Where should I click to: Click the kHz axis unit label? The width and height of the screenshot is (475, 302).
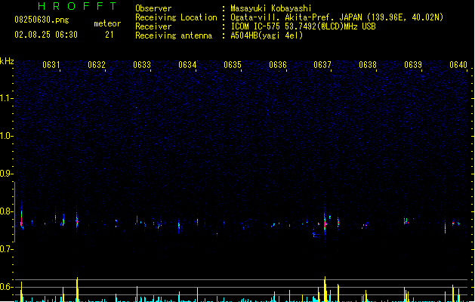[x=7, y=61]
